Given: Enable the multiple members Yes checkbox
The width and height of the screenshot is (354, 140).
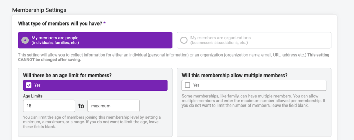Looking at the screenshot, I should (x=187, y=85).
